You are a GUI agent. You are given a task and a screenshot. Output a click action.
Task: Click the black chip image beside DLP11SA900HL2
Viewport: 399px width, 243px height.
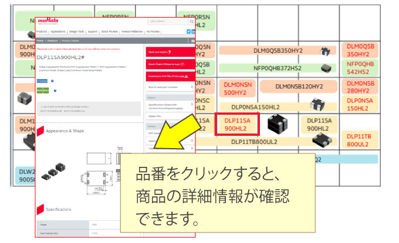point(280,124)
